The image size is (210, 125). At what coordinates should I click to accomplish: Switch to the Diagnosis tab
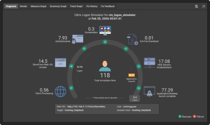coord(11,6)
